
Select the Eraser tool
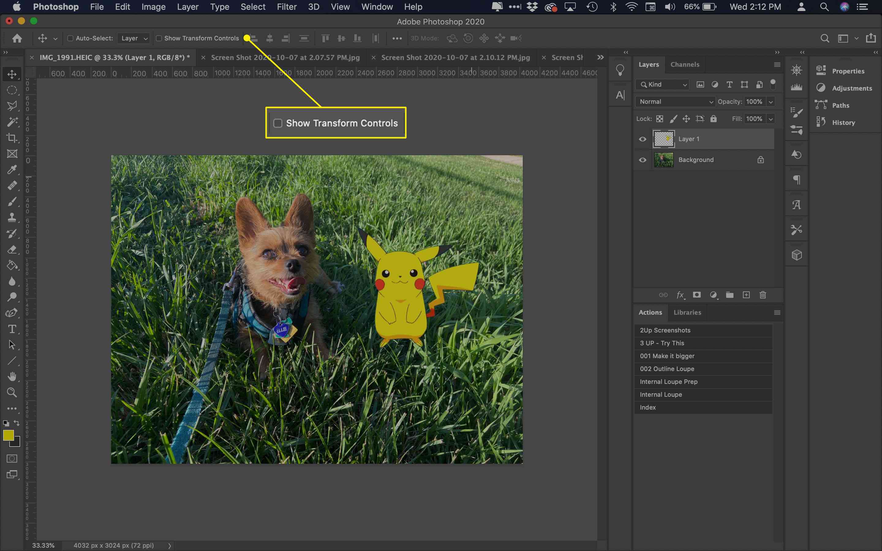[12, 249]
